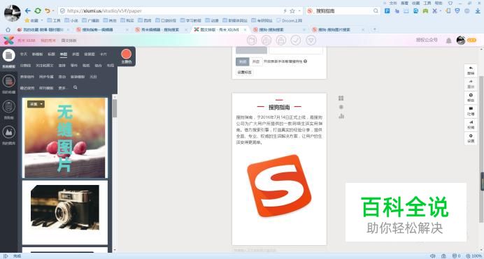Switch the toggle to 关闭
Image resolution: width=484 pixels, height=259 pixels.
click(243, 61)
